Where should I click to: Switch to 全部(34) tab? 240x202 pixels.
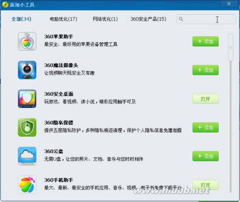click(21, 19)
